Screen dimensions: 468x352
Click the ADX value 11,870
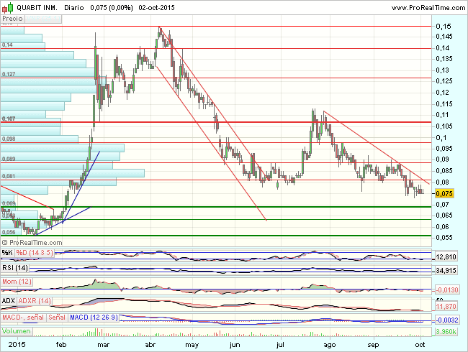[x=446, y=307]
